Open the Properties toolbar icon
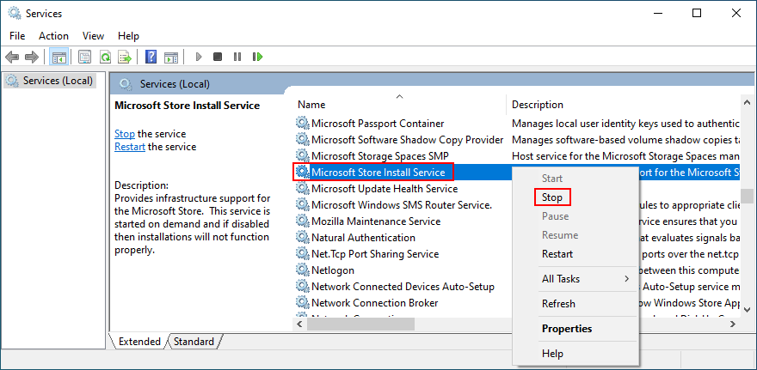This screenshot has width=757, height=370. point(84,57)
